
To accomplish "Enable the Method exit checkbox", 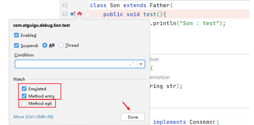I will click(x=24, y=103).
